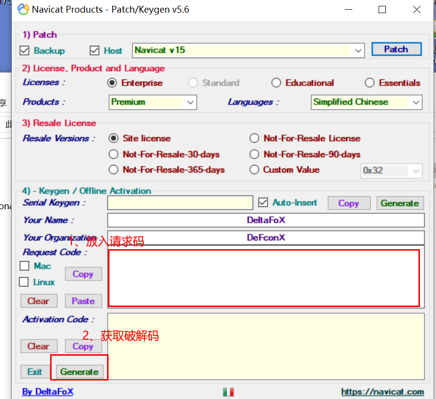Minimize the Patch/Keygen window
Screen dimensions: 436x399
[x=348, y=9]
